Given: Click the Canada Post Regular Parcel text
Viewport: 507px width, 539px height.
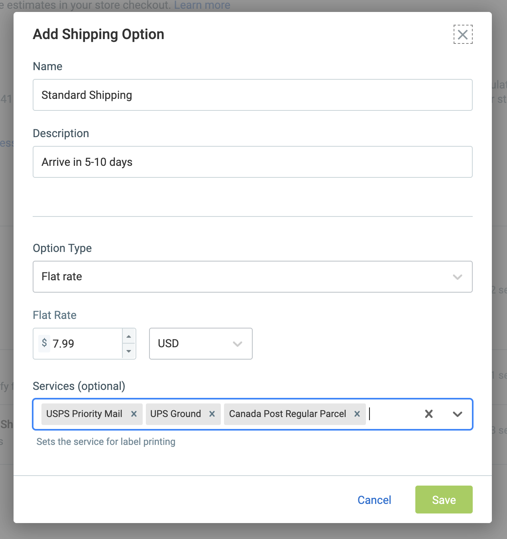Looking at the screenshot, I should tap(287, 414).
